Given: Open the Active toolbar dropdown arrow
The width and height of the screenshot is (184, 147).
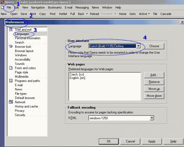Looking at the screenshot, I should point(149,14).
